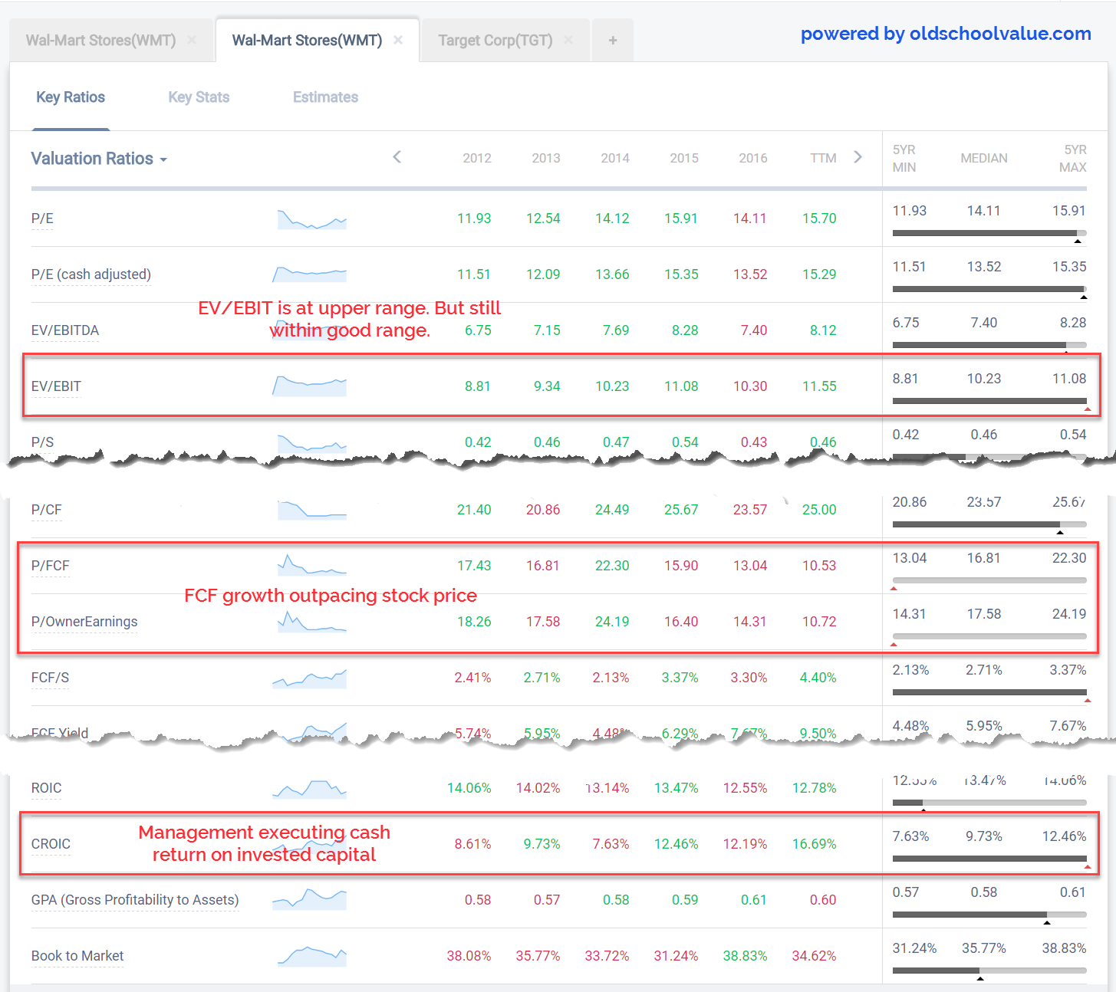Close the Target Corp(TGT) tab

coord(568,40)
